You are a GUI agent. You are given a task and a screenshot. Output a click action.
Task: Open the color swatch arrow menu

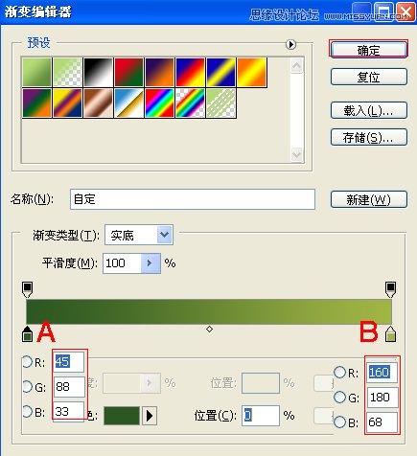(x=150, y=416)
